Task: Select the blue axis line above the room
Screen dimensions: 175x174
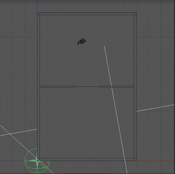Action: [x=37, y=6]
